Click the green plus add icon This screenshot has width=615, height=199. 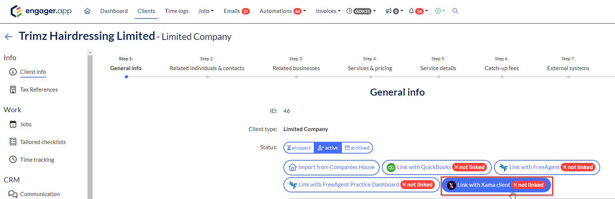[438, 11]
